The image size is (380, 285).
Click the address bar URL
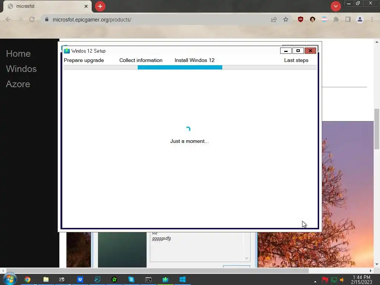[x=92, y=20]
